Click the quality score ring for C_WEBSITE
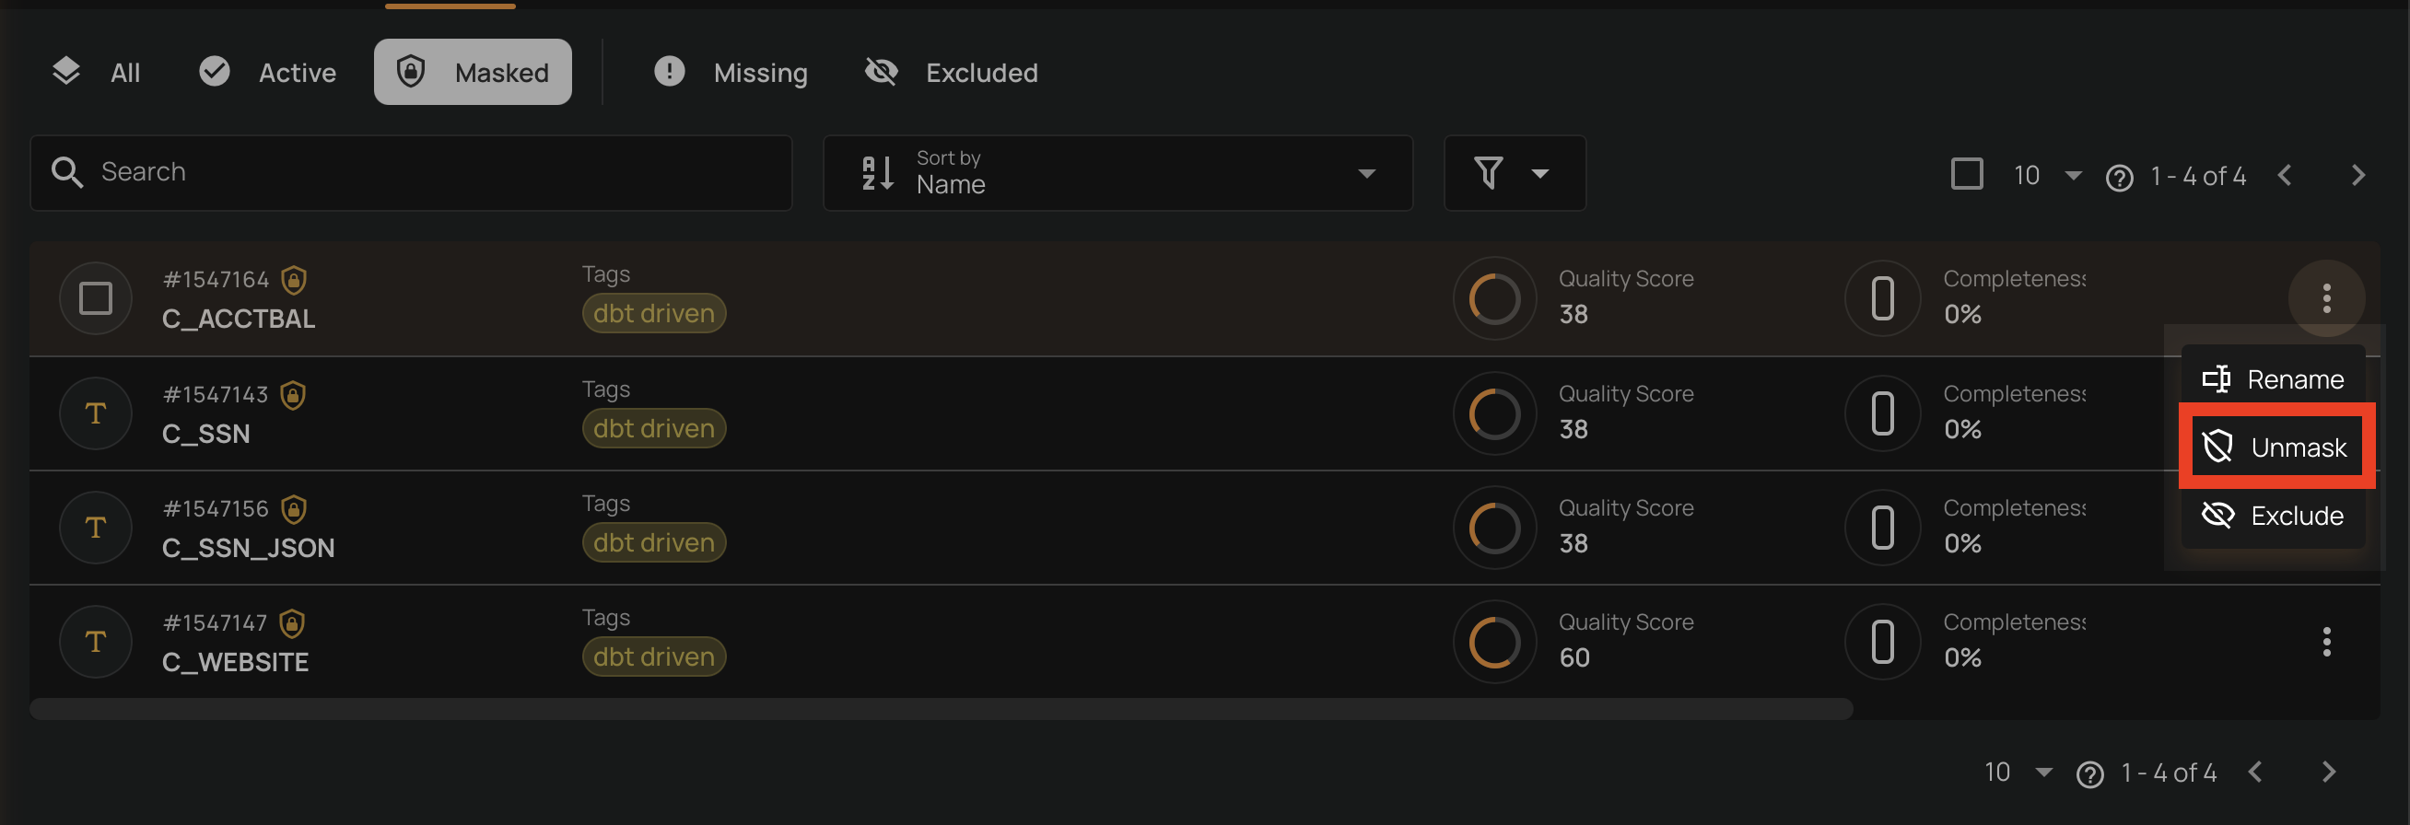Viewport: 2410px width, 825px height. point(1494,642)
